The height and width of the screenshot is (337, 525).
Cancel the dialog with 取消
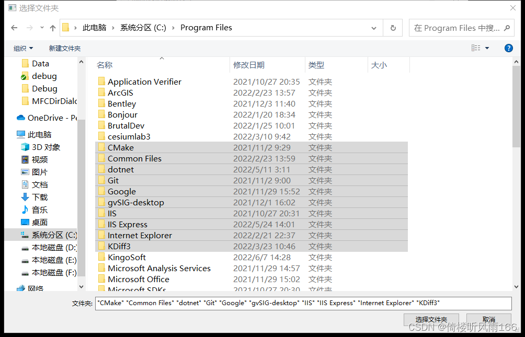click(488, 319)
